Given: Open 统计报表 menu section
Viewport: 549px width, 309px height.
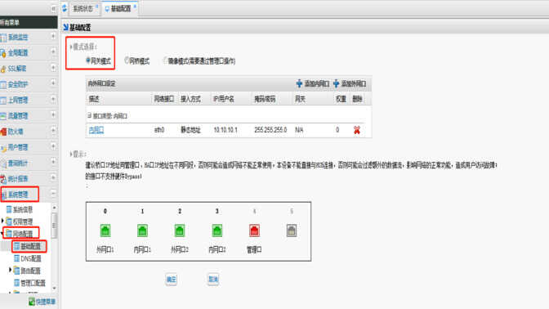Looking at the screenshot, I should 18,179.
